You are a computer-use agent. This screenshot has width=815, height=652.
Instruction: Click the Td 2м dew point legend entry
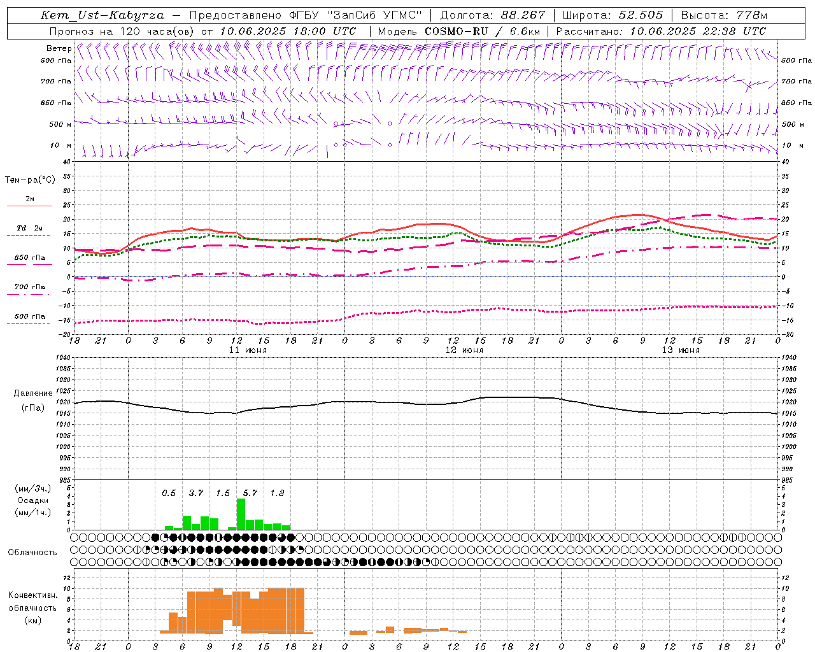(30, 228)
